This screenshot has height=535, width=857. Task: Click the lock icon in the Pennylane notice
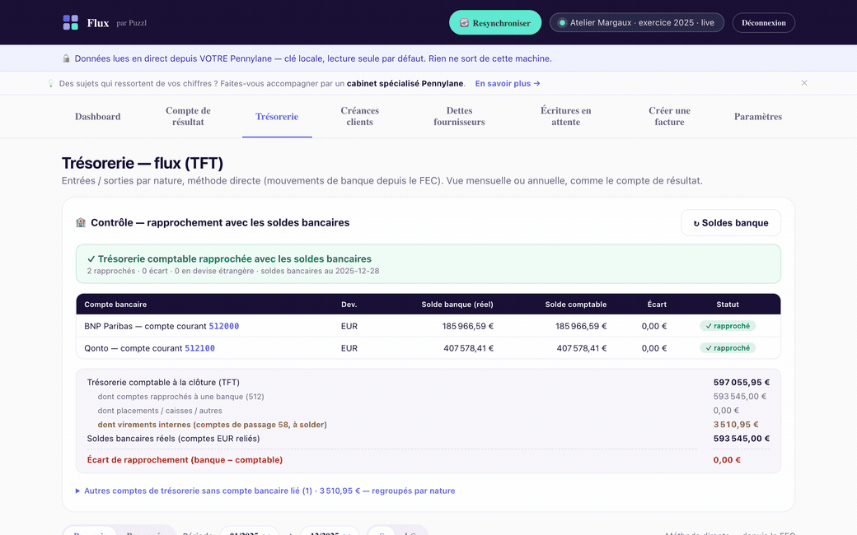(66, 58)
